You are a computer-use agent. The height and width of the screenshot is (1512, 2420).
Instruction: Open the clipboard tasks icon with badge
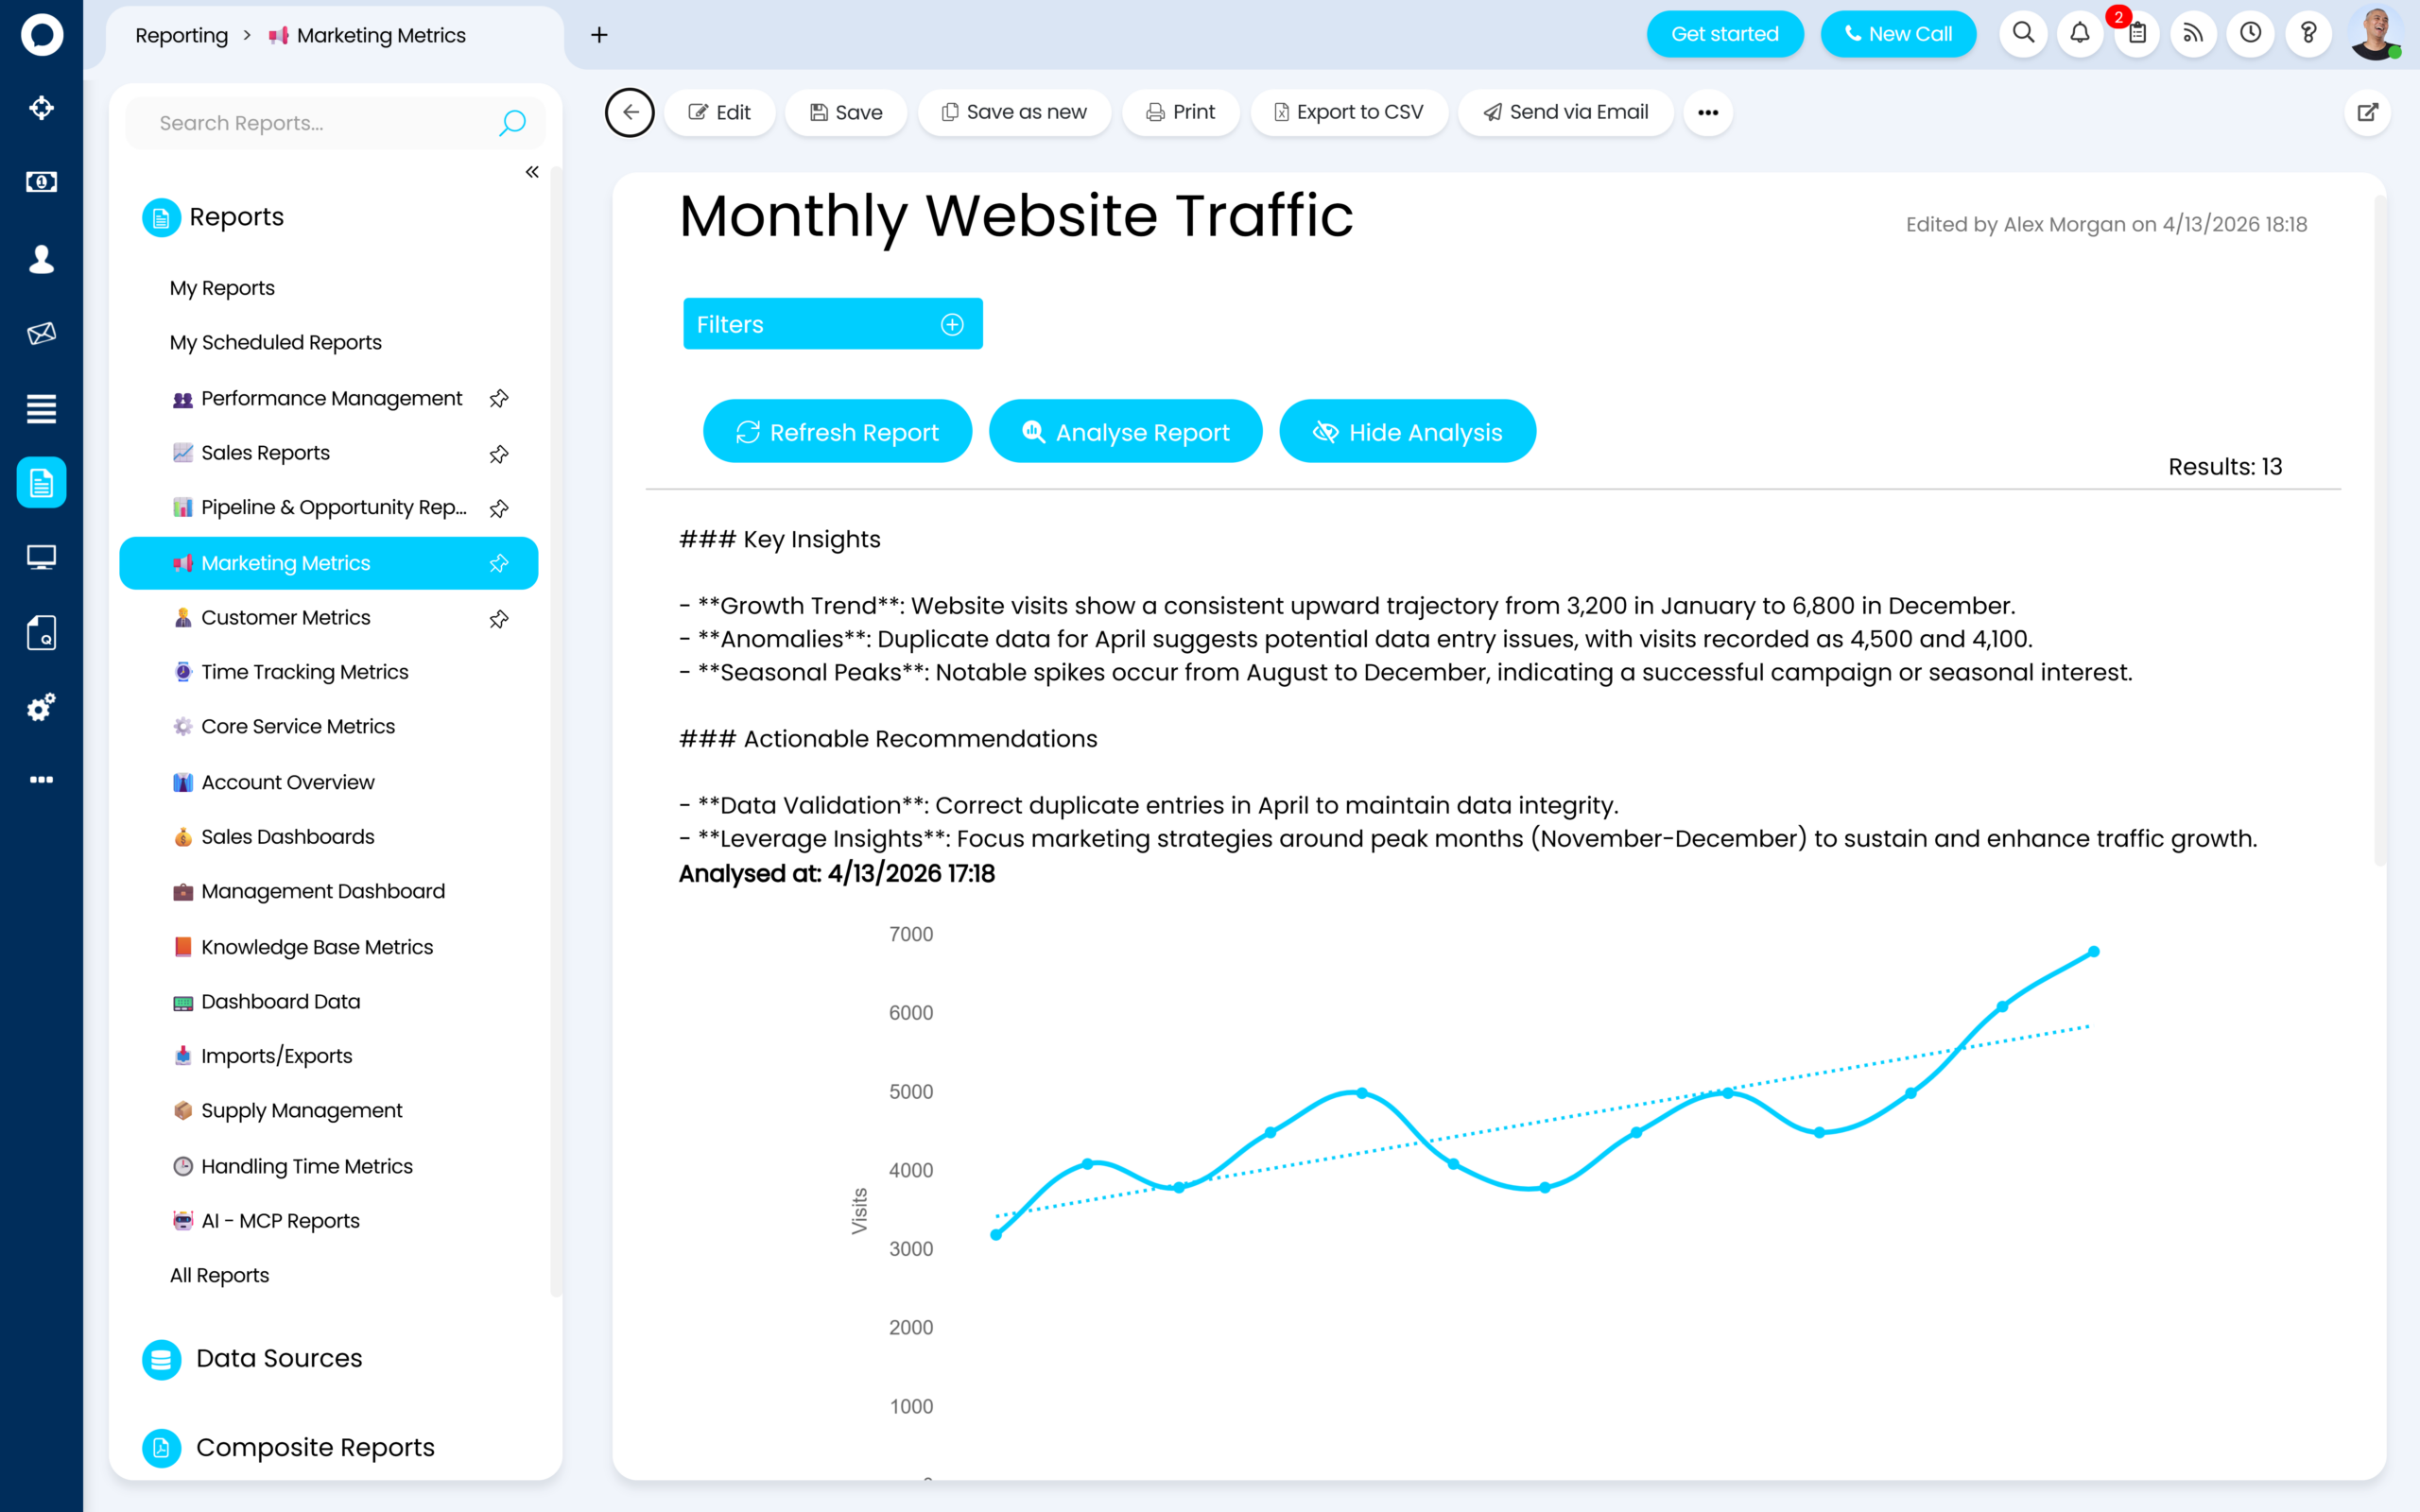click(2137, 34)
